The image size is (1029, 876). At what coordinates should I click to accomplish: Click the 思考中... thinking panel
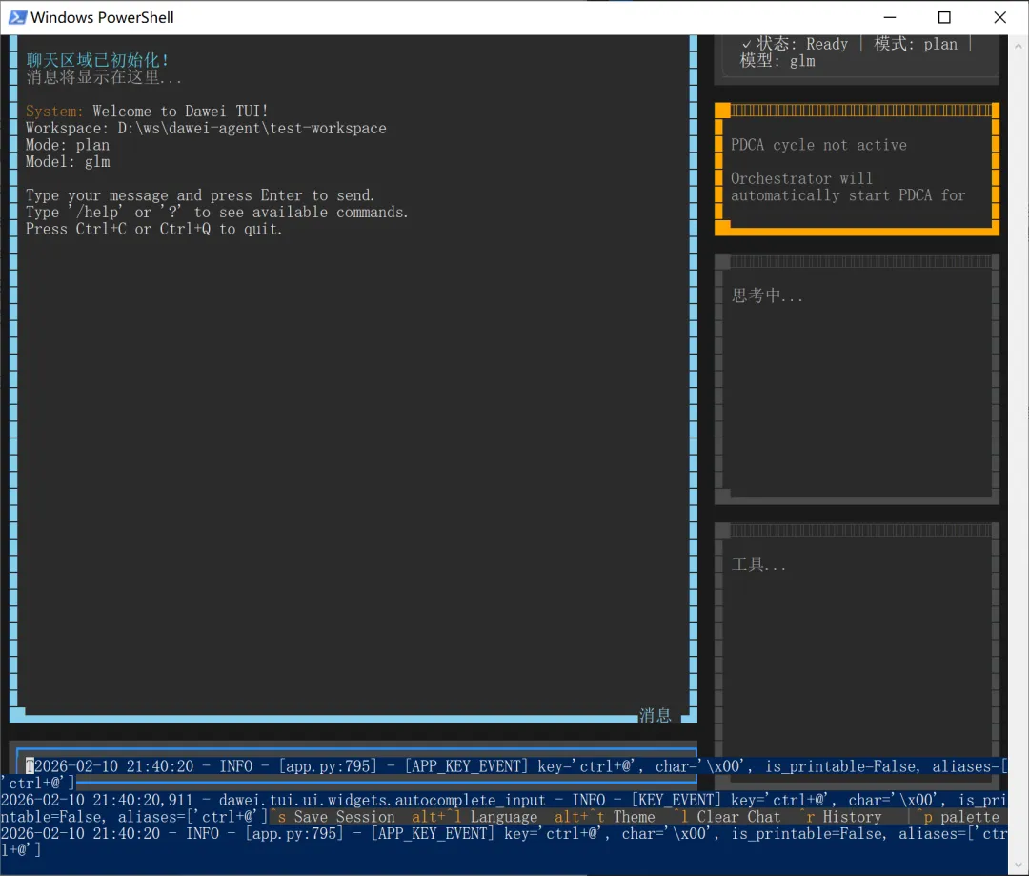[x=857, y=378]
